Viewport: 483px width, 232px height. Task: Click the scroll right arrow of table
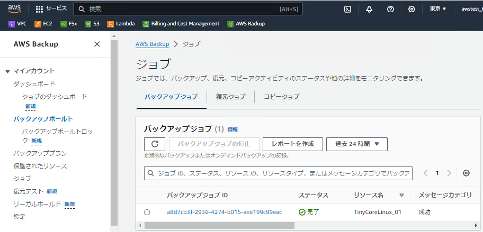click(477, 225)
